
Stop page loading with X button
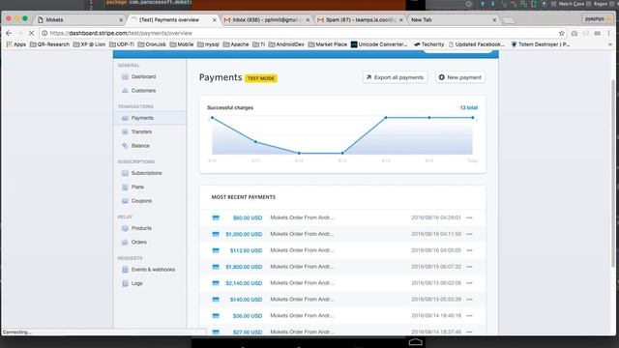[x=31, y=33]
